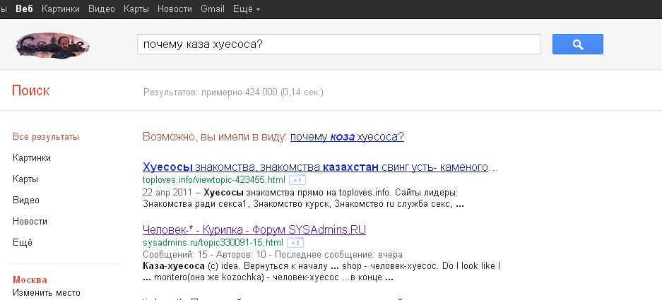Open the Google doodle logo
662x300 pixels.
point(53,46)
